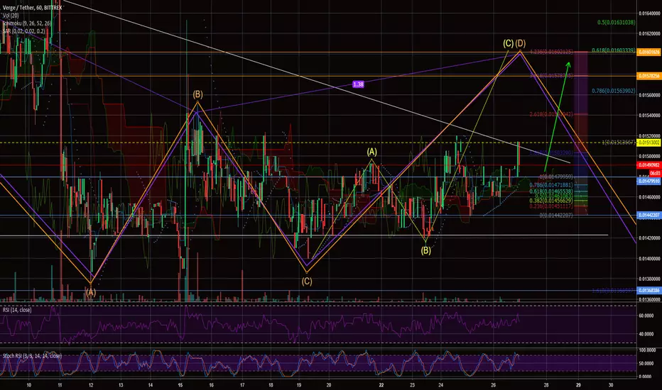Click the orange (C) wave label
This screenshot has height=390, width=662.
coord(307,282)
